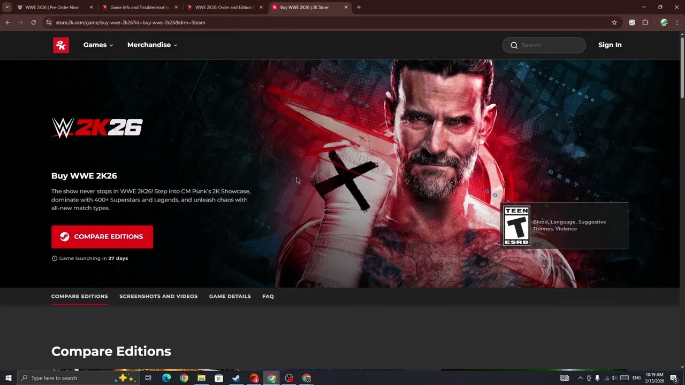Image resolution: width=685 pixels, height=385 pixels.
Task: Click the store Search input field
Action: click(544, 45)
